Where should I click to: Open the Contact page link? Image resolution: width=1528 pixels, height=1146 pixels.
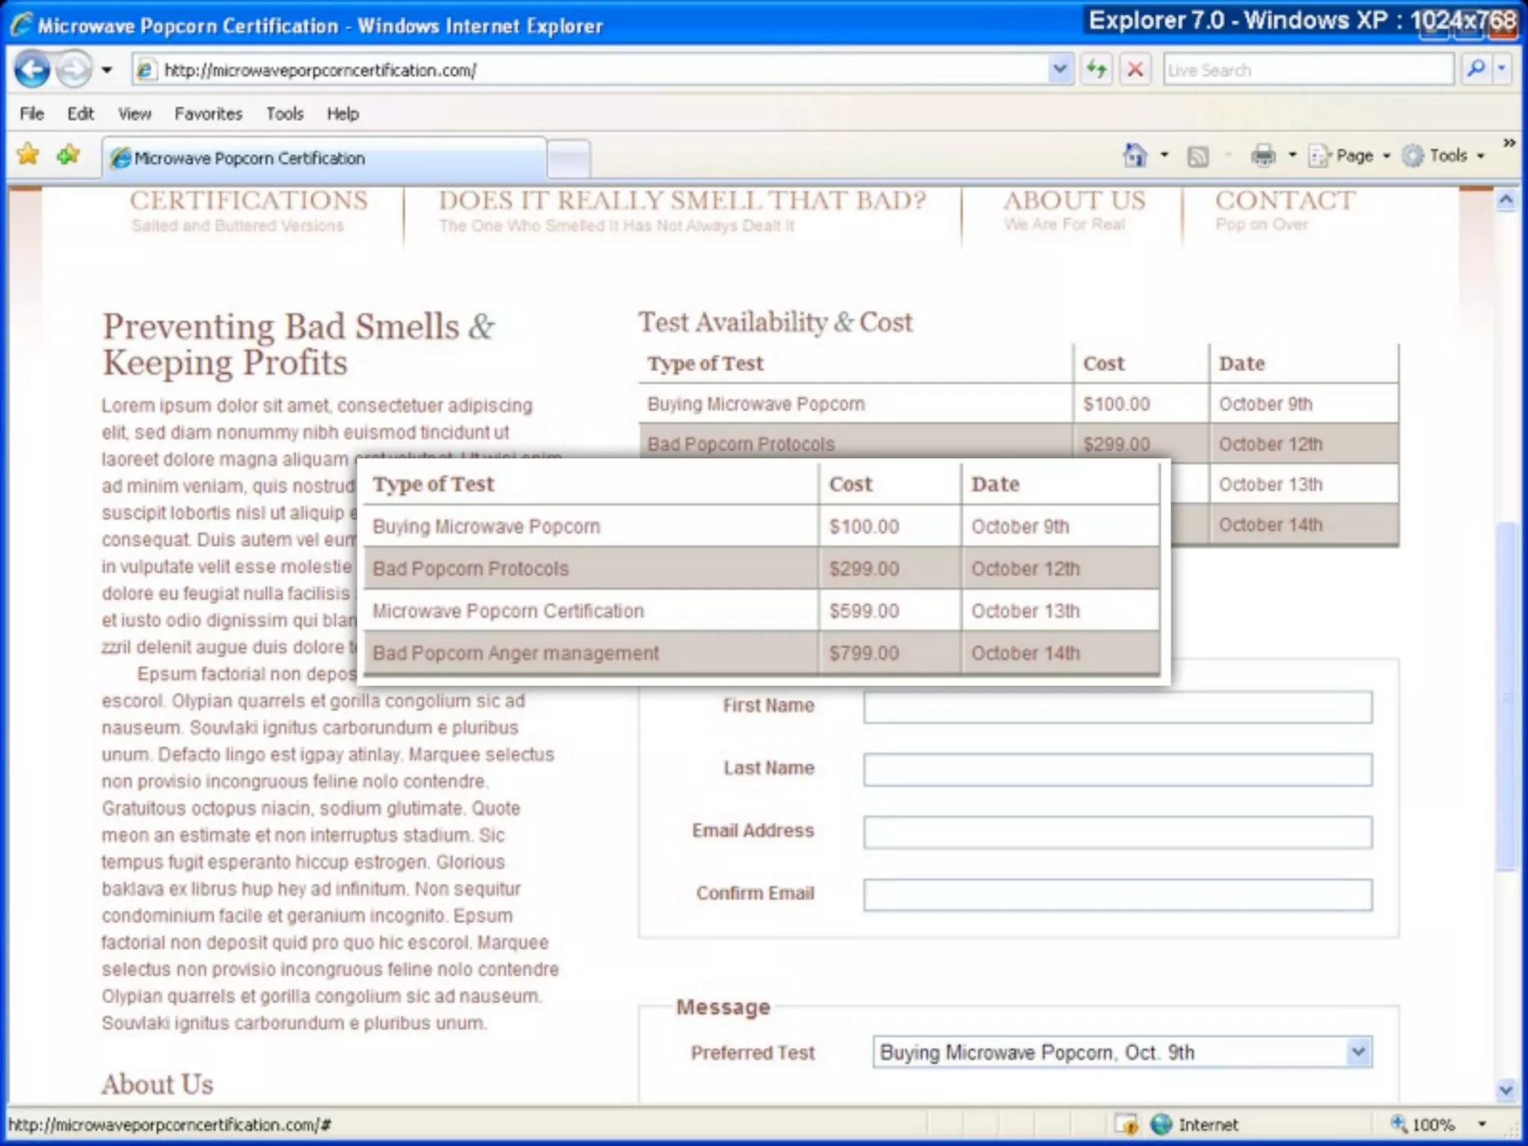tap(1285, 201)
